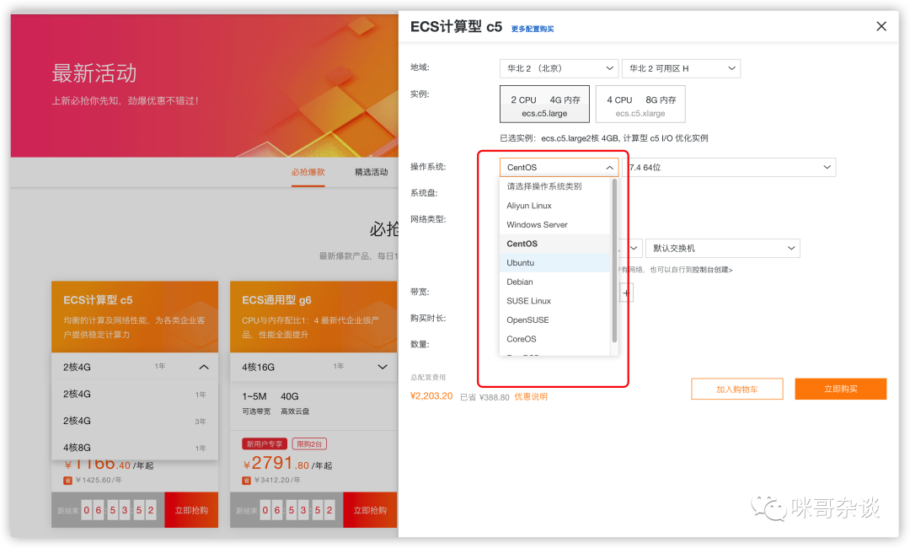Click the ¥2,203.20 total price
This screenshot has width=910, height=548.
(431, 396)
